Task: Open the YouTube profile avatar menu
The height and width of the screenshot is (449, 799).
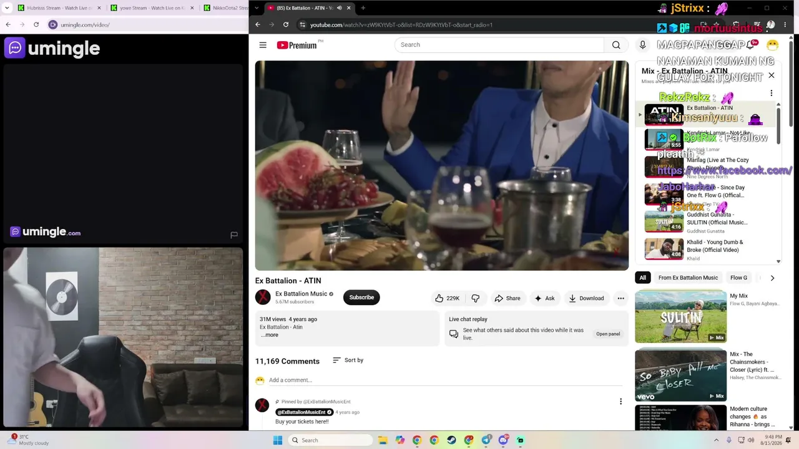Action: (772, 45)
